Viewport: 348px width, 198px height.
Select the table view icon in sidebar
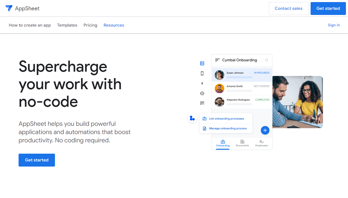click(x=202, y=63)
